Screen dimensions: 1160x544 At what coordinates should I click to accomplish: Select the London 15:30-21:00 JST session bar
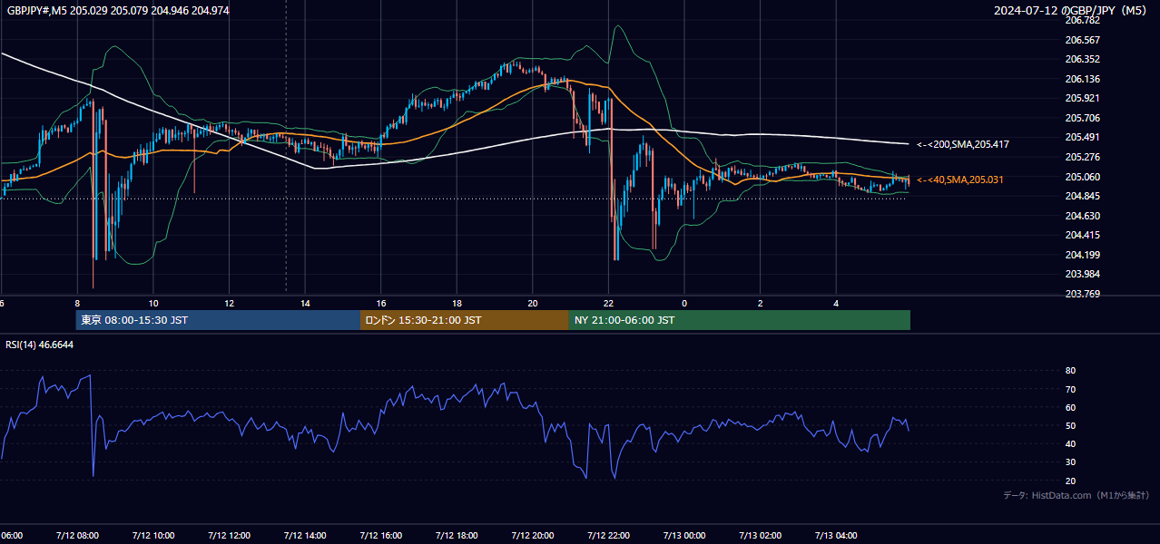click(465, 320)
